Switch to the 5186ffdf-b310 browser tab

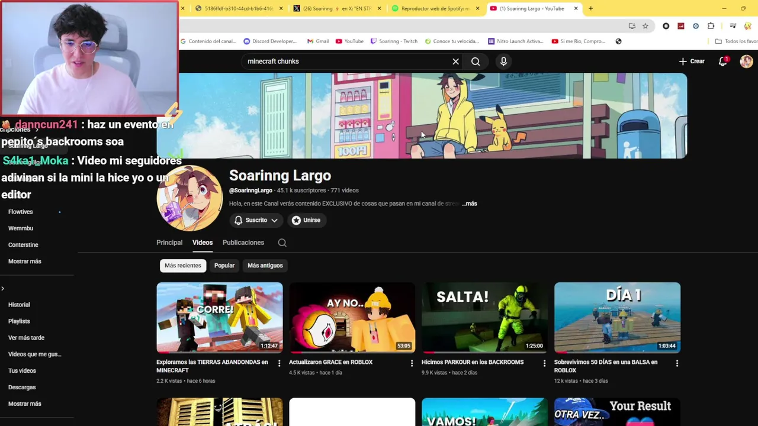point(239,8)
